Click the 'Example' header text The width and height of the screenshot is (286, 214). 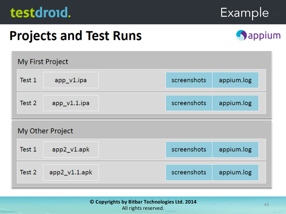244,13
